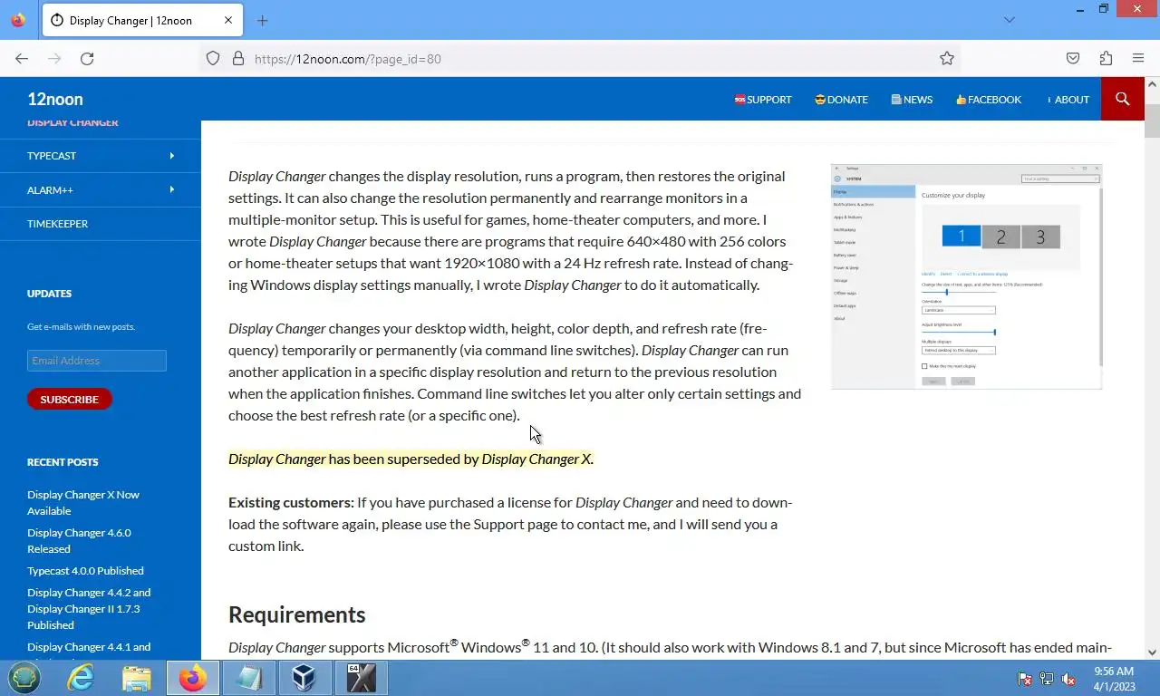Open the SUPPORT menu item
1160x696 pixels.
point(763,100)
